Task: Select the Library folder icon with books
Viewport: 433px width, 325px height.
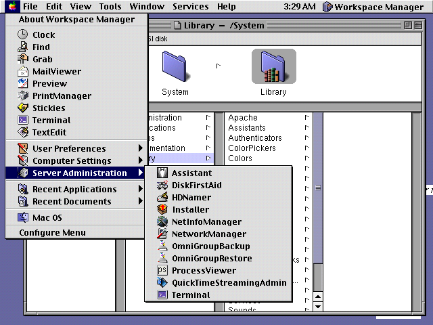Action: point(273,66)
